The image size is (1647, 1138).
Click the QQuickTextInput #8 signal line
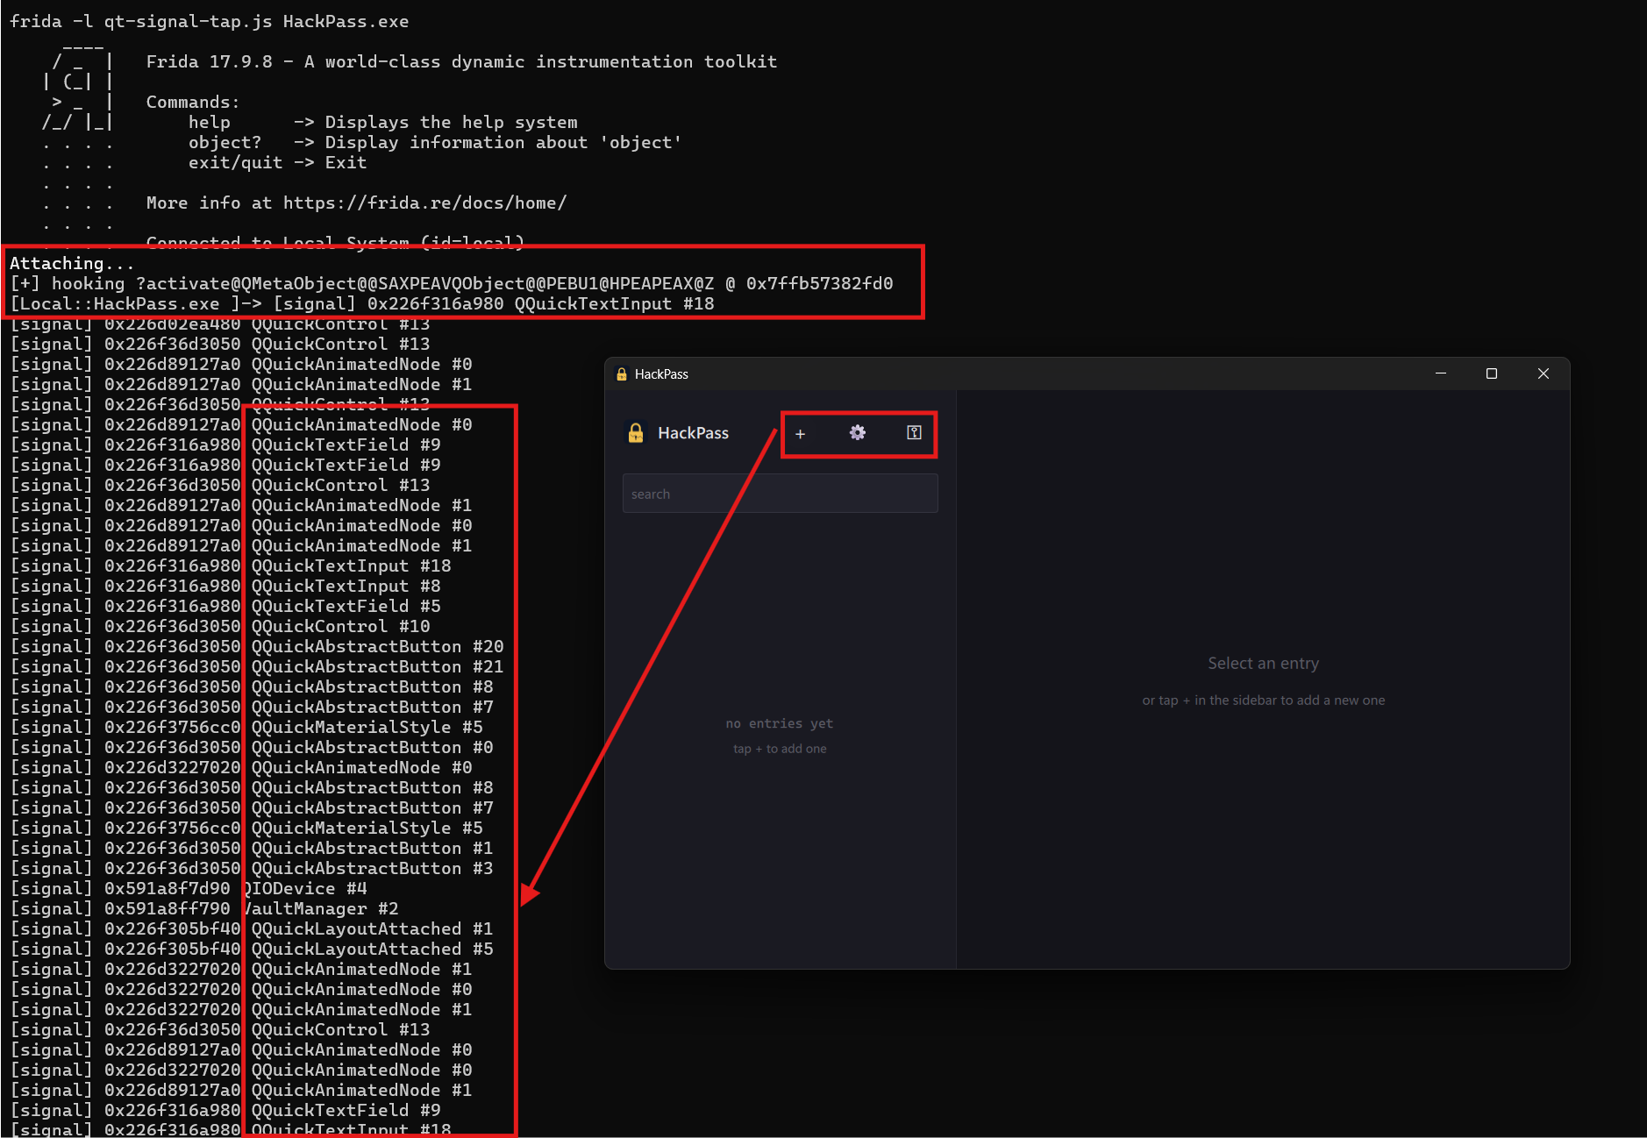pyautogui.click(x=225, y=587)
